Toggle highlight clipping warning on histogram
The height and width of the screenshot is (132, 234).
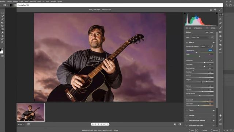coord(217,13)
